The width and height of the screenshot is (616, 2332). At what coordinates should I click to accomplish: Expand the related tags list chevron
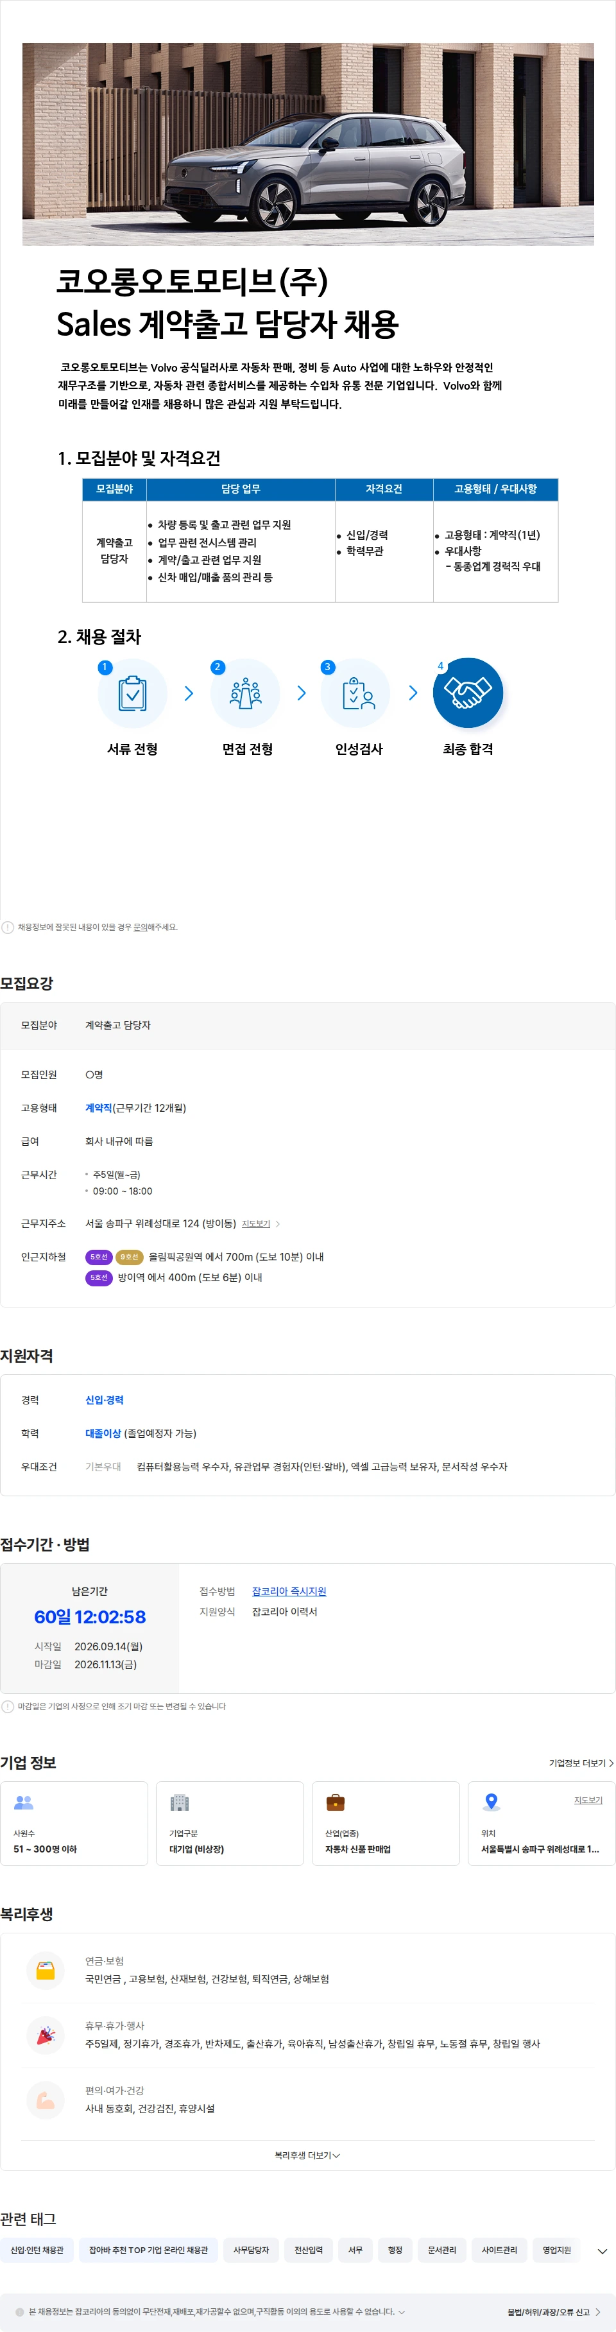(603, 2250)
